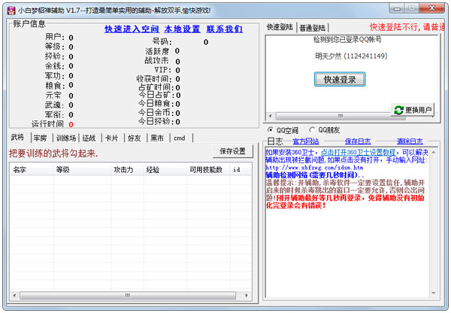Select the QQ朋友 radio button

pos(312,129)
